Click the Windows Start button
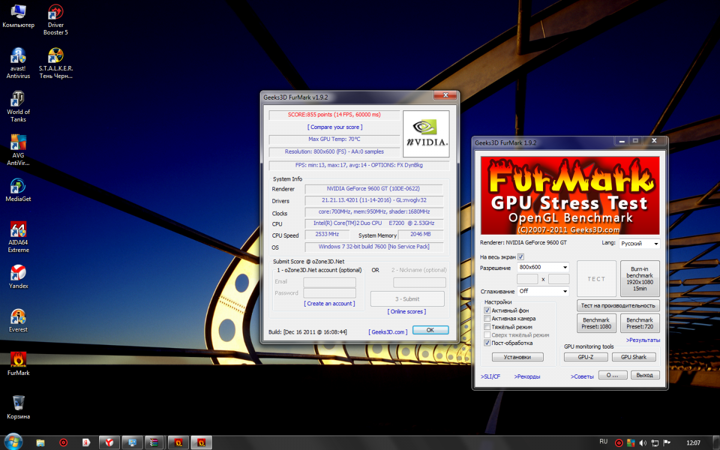 point(13,442)
